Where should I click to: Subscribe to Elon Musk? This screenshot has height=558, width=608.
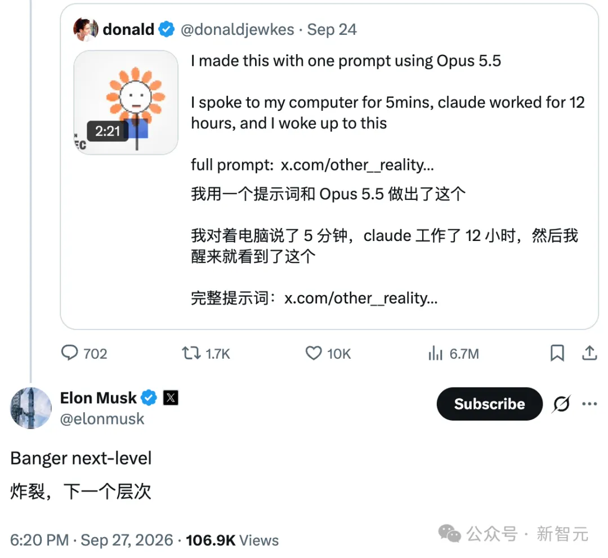click(x=489, y=404)
